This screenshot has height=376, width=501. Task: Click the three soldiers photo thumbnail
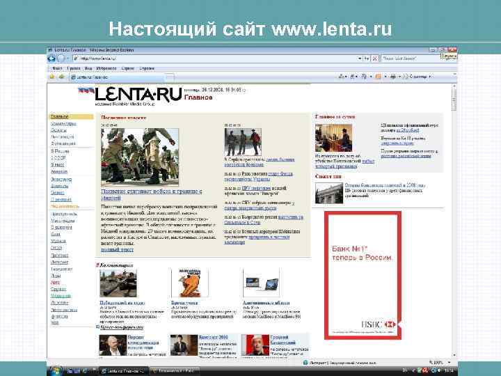pyautogui.click(x=243, y=142)
